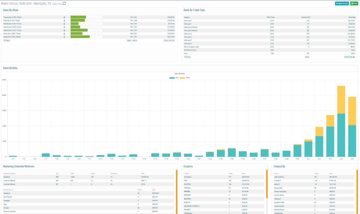Click Michelle Rivera in Created By list
This screenshot has height=214, width=360.
[279, 210]
